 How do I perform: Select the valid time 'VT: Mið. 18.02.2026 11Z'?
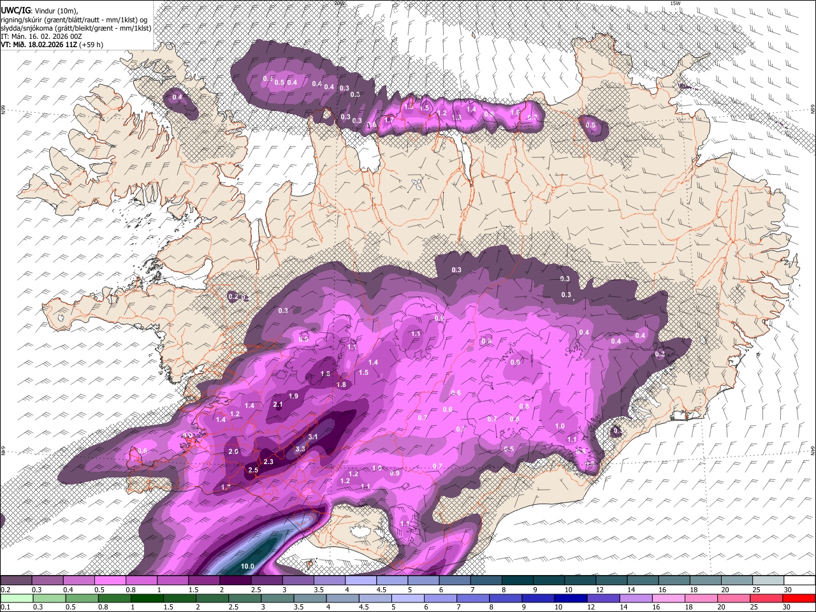[x=39, y=45]
